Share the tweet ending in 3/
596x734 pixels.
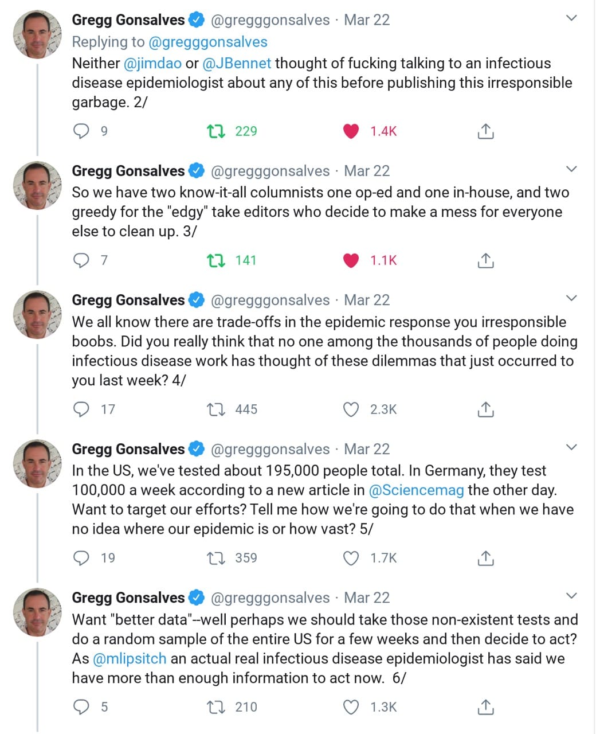pos(485,260)
